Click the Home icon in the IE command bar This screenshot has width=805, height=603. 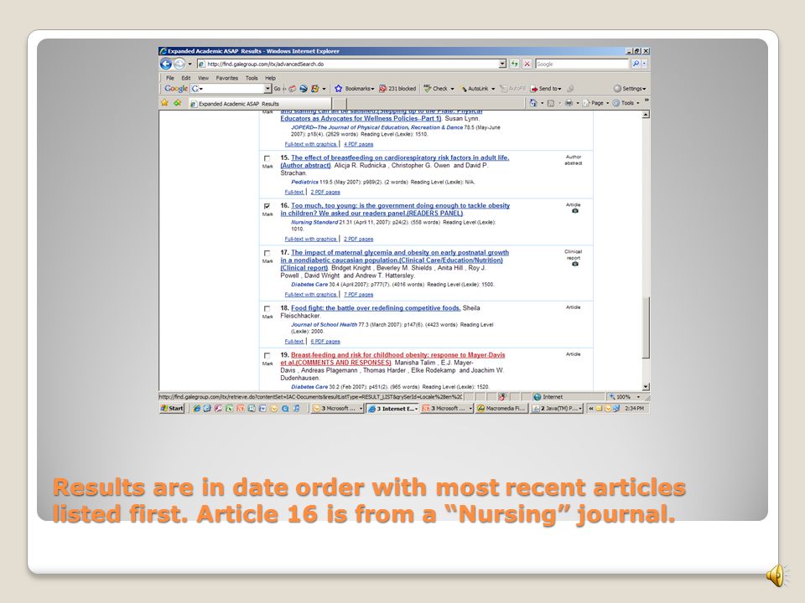tap(533, 103)
